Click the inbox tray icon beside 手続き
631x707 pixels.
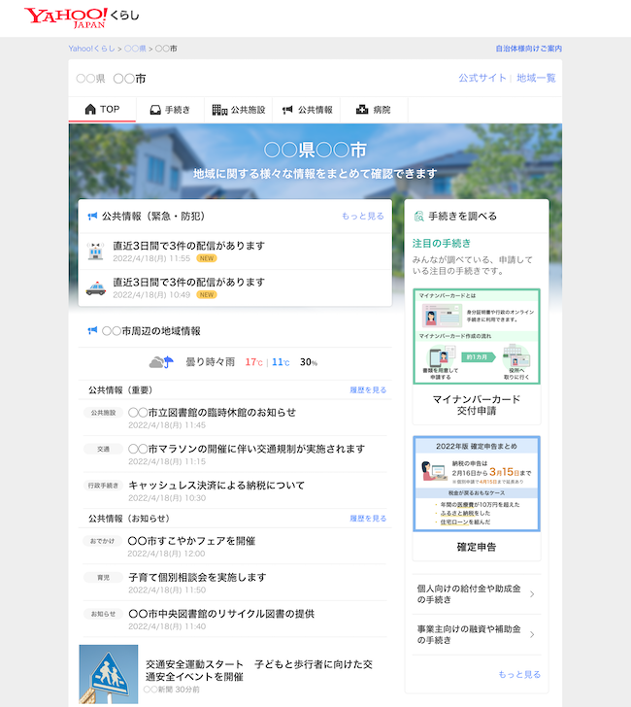click(x=155, y=110)
